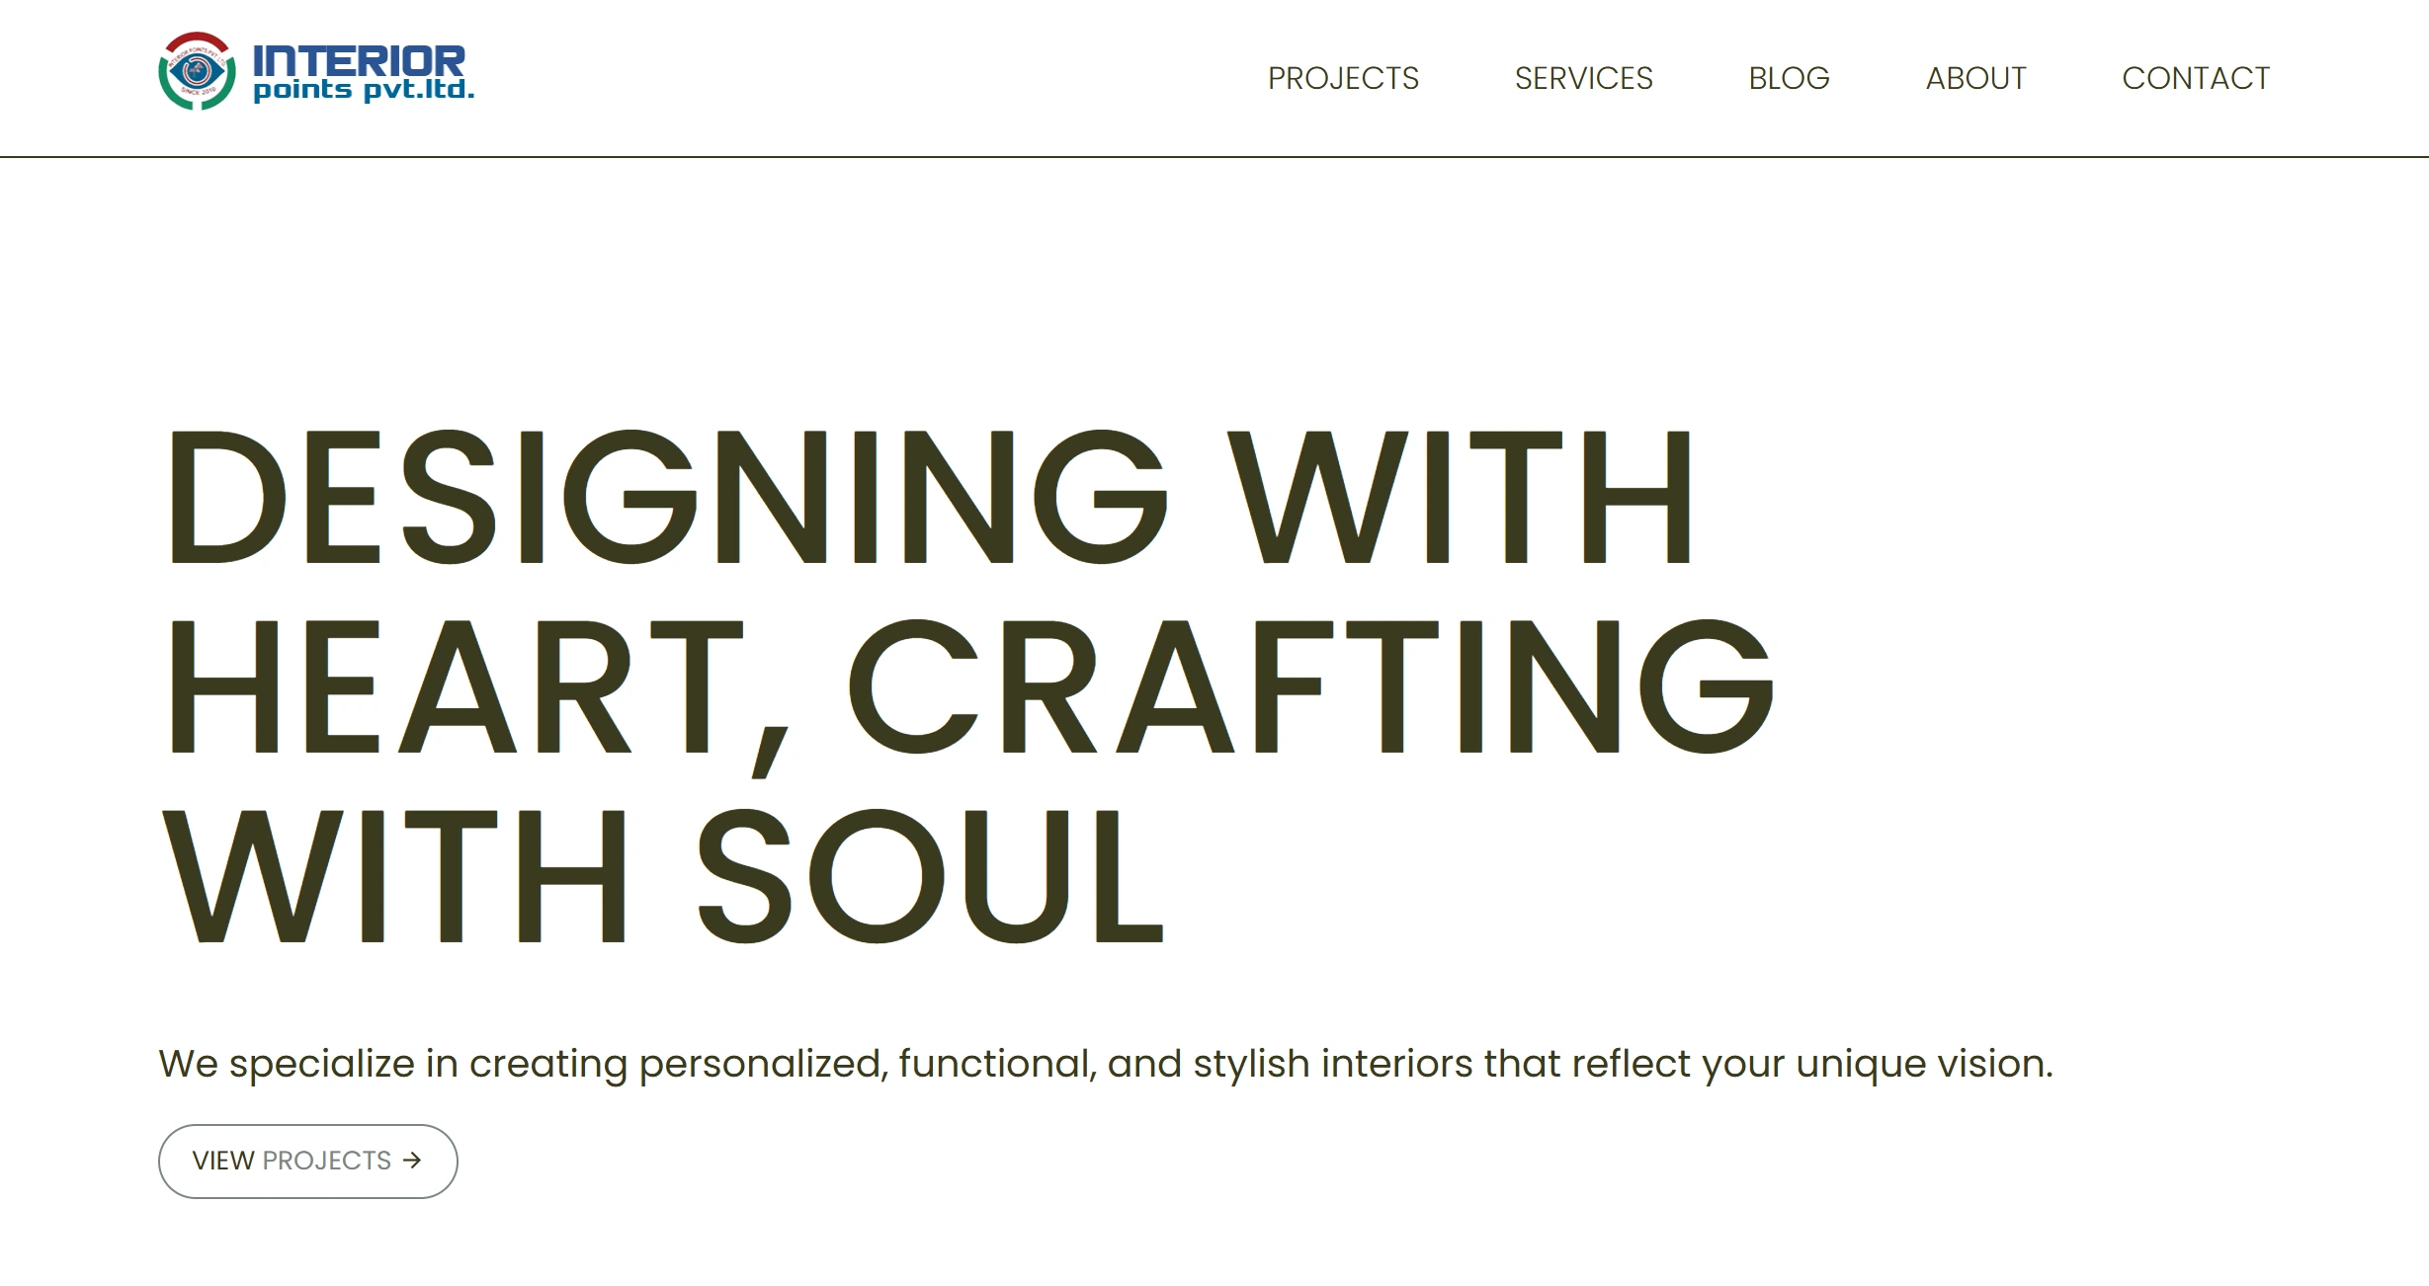Click the 'points pvt.ltd.' logo text
The image size is (2429, 1286).
coord(364,91)
